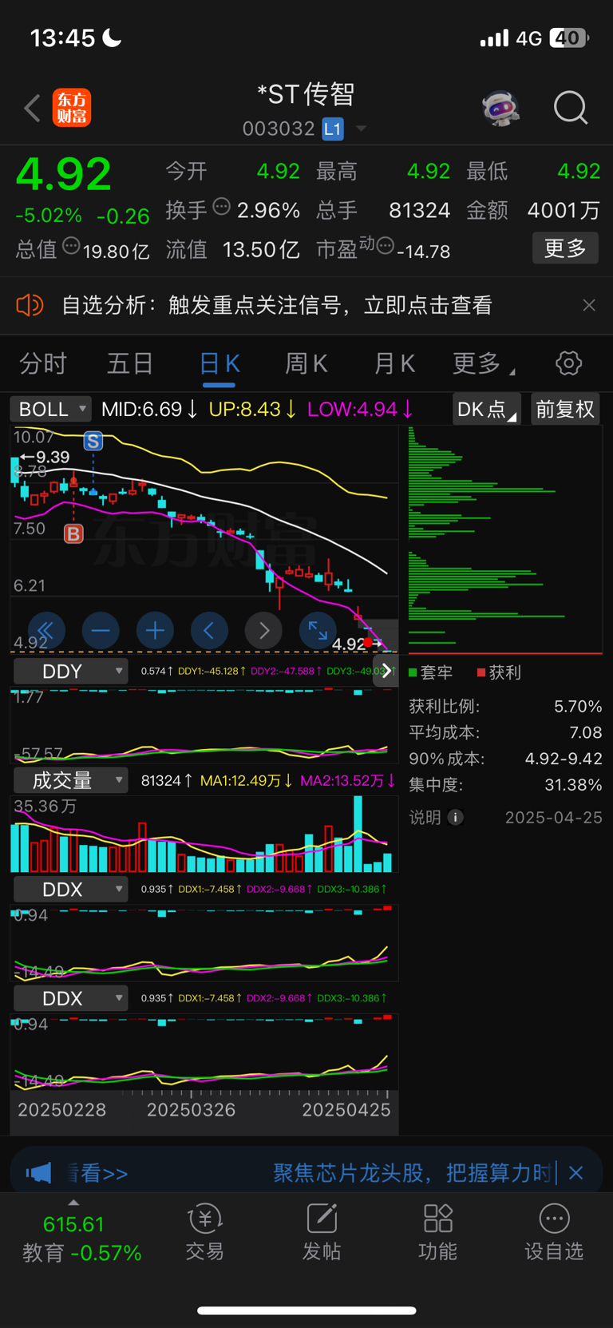Screen dimensions: 613x1328
Task: Tap the speaker icon beside 自选分析
Action: (30, 305)
